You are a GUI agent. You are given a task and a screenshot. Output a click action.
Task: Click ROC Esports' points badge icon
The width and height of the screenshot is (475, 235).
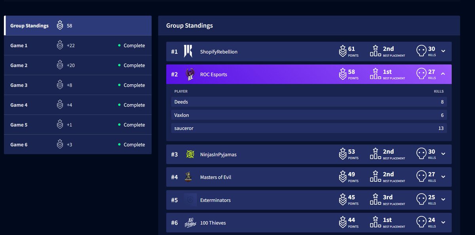point(343,74)
